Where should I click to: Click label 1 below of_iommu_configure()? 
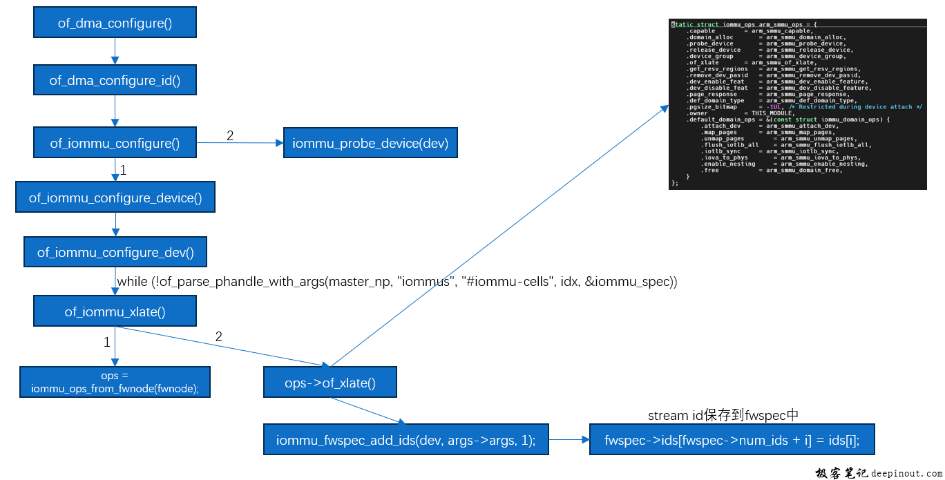tap(123, 170)
